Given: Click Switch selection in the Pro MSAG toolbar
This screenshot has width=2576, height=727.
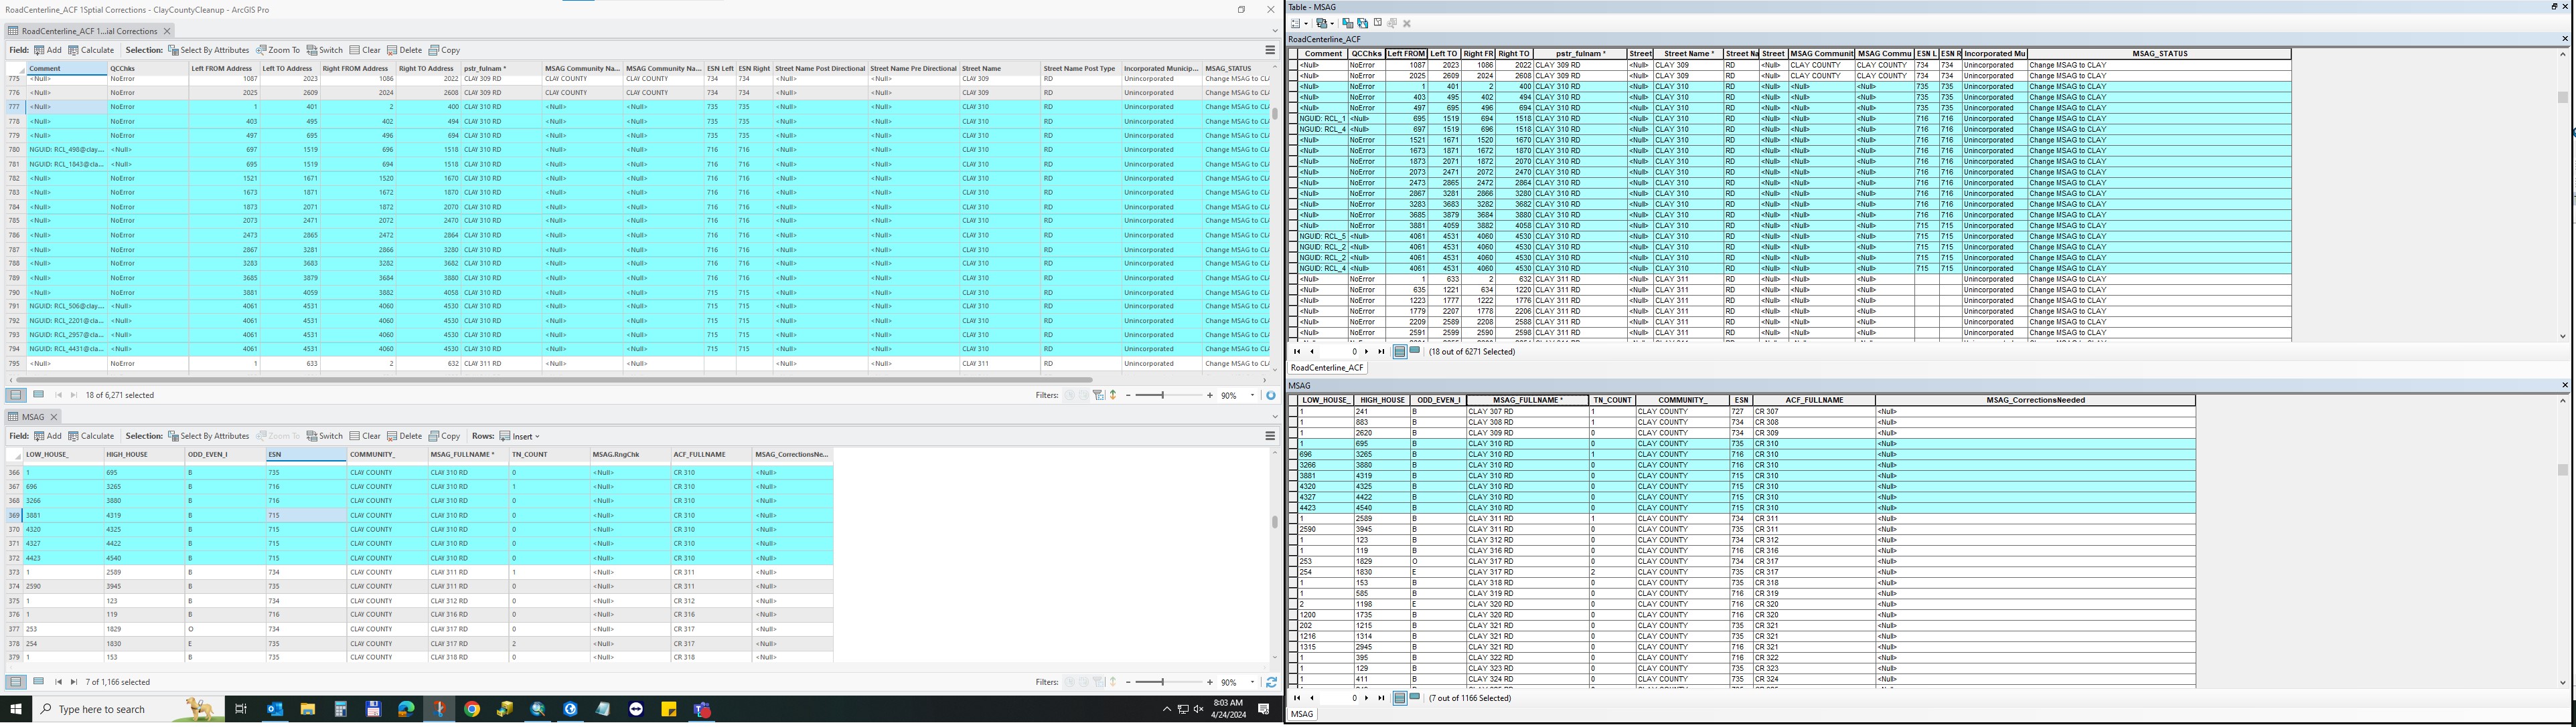Looking at the screenshot, I should tap(325, 436).
